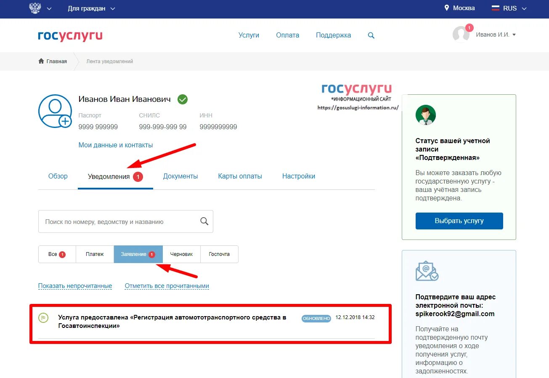Go to the Главная breadcrumb link
The height and width of the screenshot is (378, 549).
[57, 61]
